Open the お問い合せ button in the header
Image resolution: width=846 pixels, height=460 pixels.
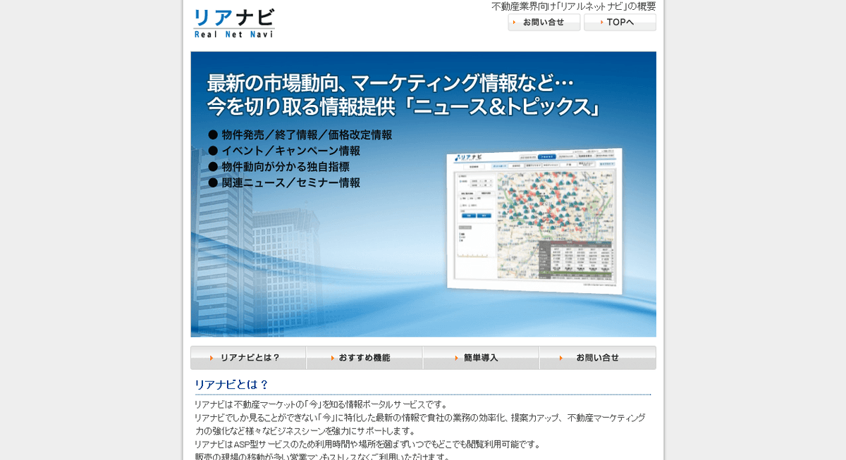click(x=544, y=23)
